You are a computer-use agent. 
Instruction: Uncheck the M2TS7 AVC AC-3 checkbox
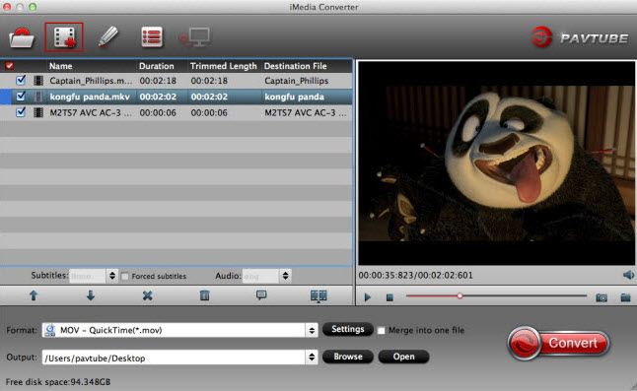(x=21, y=112)
